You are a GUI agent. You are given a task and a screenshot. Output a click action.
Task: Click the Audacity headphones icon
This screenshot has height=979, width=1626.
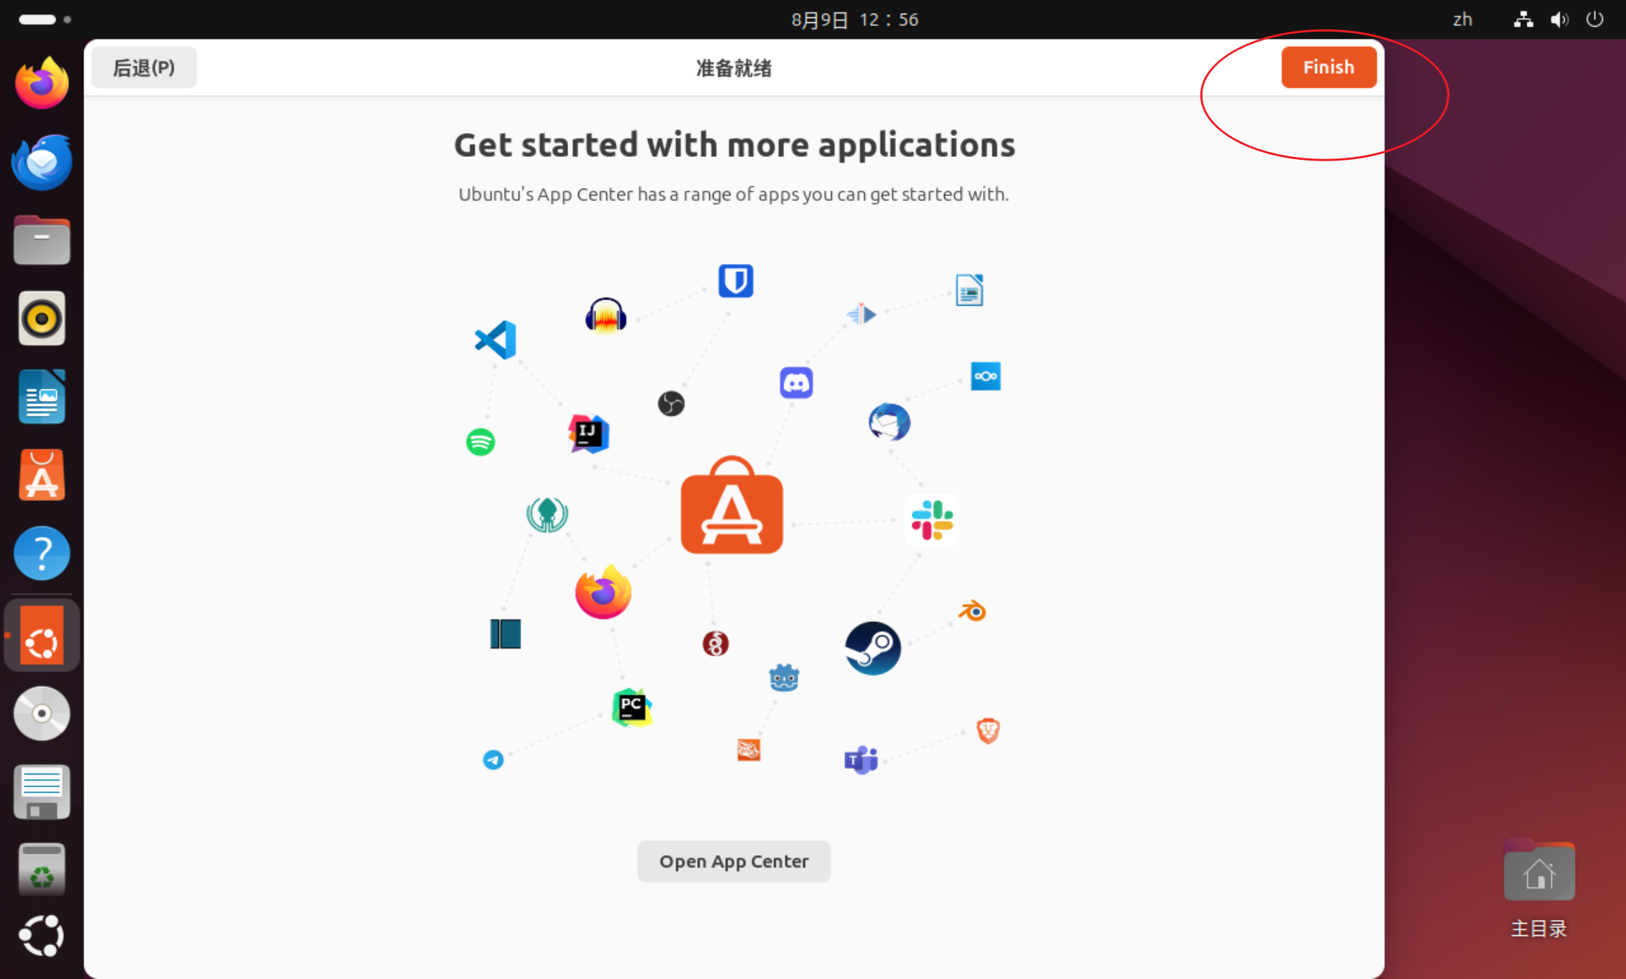pos(606,315)
